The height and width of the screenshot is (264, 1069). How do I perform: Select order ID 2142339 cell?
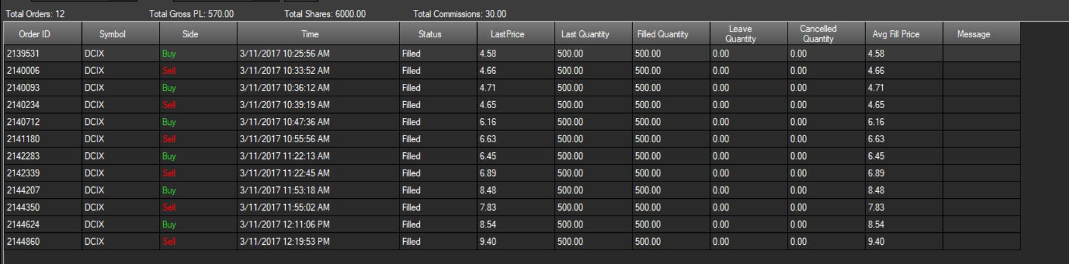tap(23, 173)
